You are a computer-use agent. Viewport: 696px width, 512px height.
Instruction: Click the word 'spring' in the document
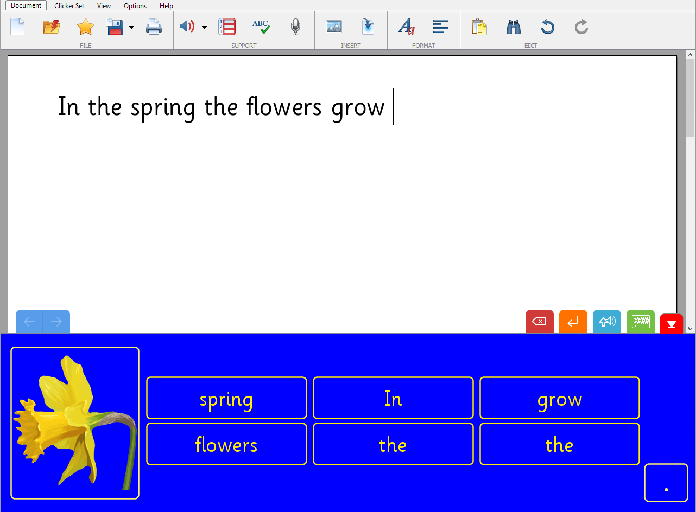click(162, 108)
